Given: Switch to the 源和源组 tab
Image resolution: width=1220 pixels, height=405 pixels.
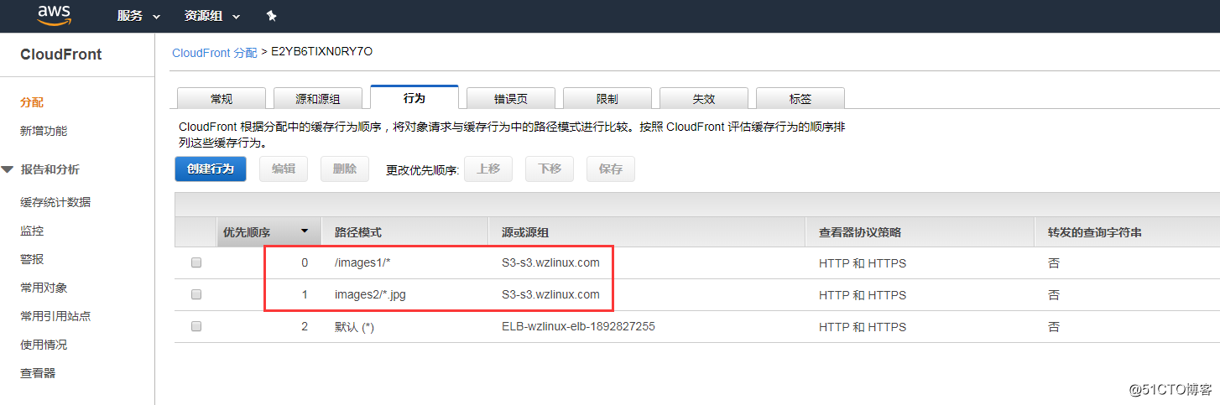Looking at the screenshot, I should pos(318,98).
